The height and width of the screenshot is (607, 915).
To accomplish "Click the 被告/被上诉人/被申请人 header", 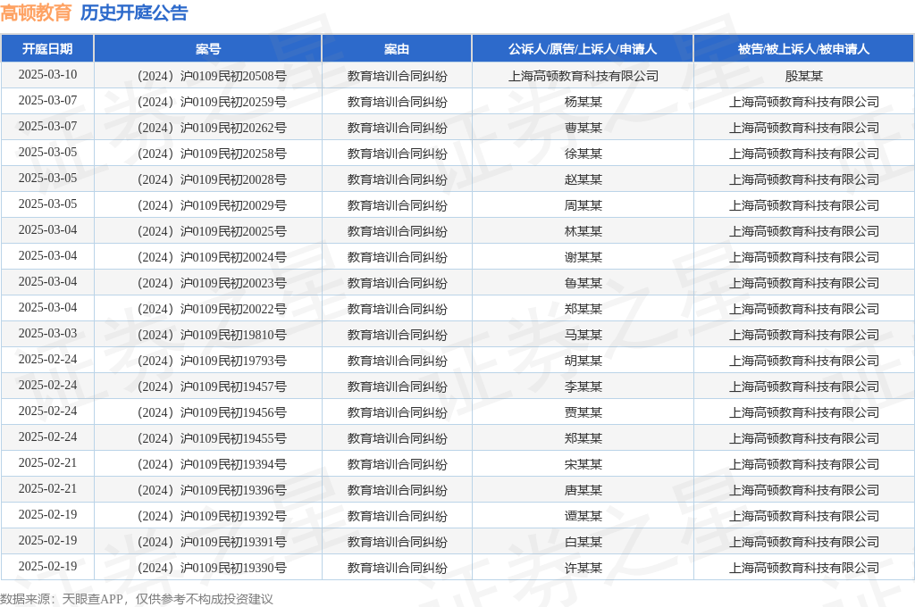I will click(x=803, y=49).
